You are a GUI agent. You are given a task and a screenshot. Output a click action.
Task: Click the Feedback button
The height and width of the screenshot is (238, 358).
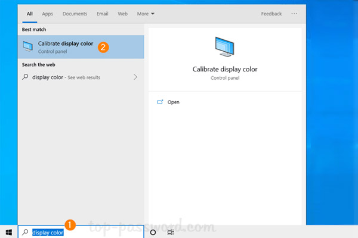click(271, 14)
